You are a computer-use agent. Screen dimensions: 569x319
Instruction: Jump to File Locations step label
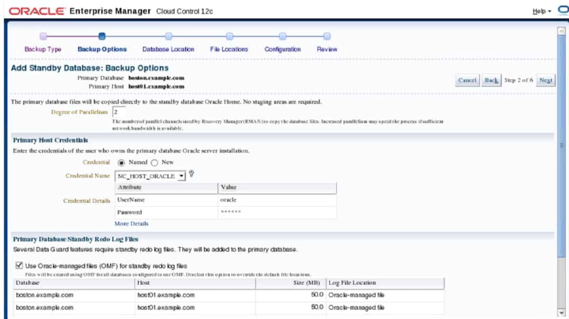229,49
